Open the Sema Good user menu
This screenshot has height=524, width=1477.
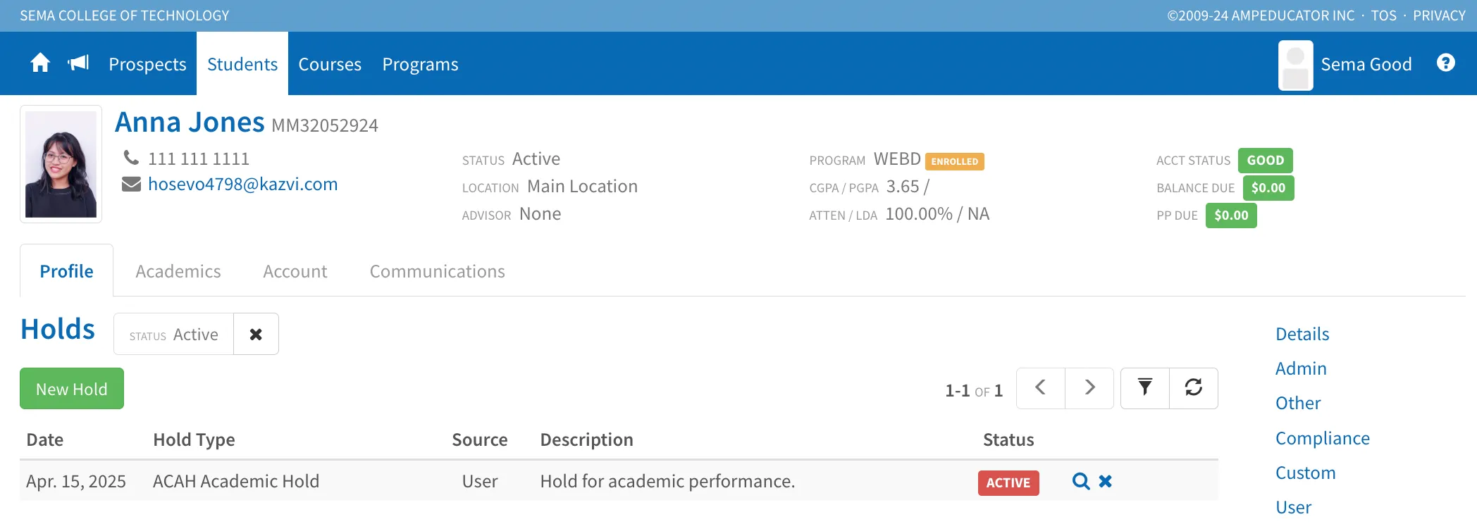tap(1345, 65)
